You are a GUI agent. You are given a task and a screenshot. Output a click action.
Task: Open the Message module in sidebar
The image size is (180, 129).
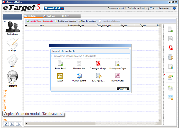pos(12,44)
